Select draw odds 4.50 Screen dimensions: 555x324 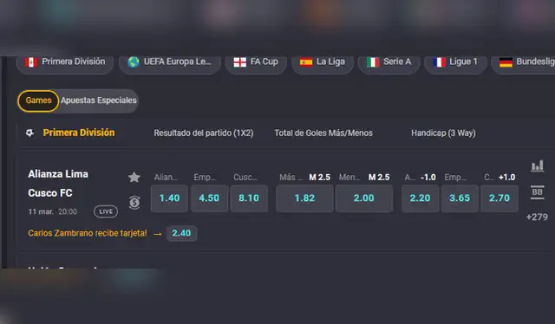[x=209, y=198]
